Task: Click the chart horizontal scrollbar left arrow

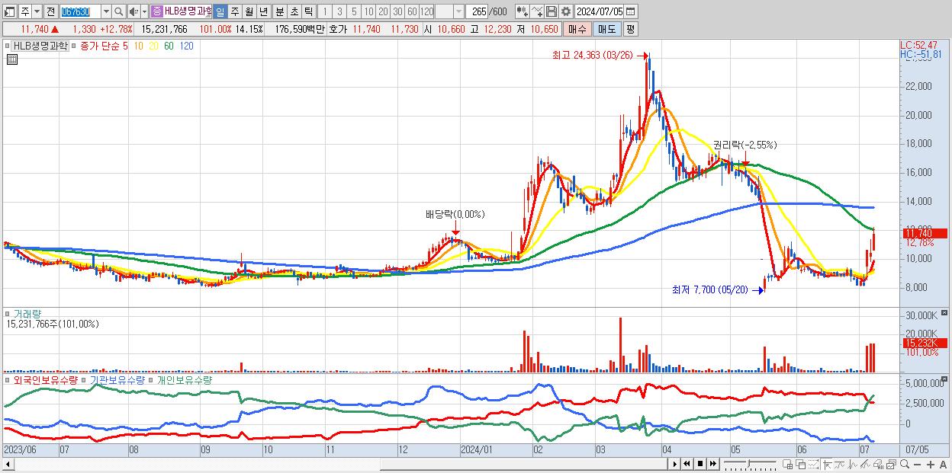Action: [8, 464]
